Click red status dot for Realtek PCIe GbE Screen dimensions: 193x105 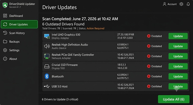(x=149, y=56)
